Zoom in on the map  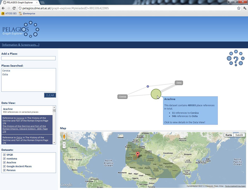64,143
